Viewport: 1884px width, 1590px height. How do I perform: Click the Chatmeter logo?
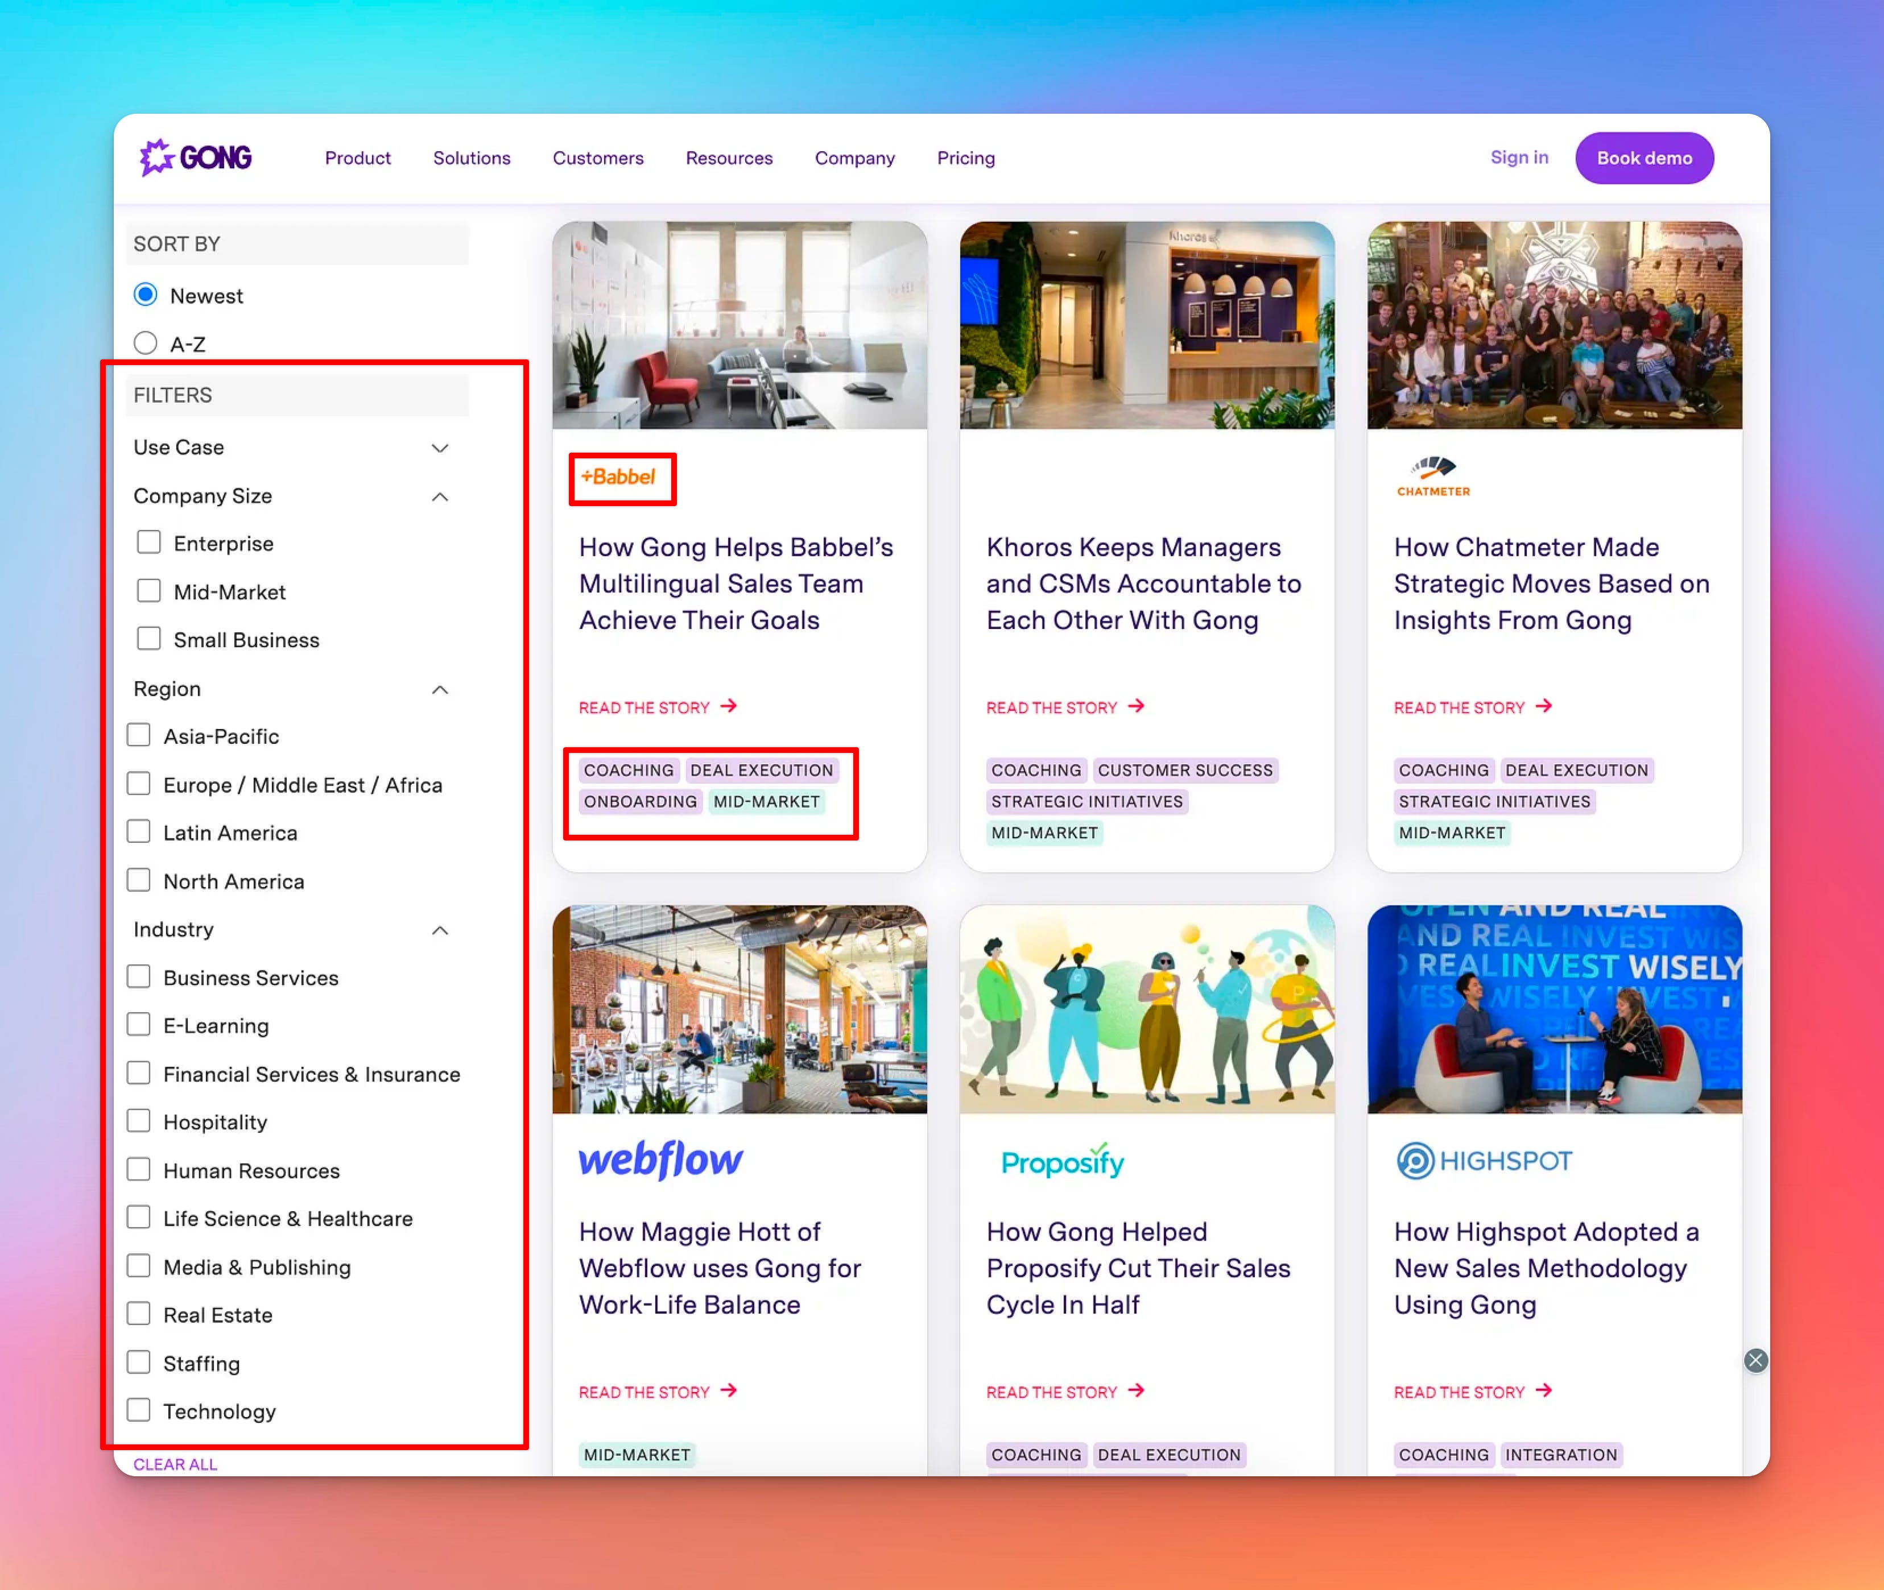(1433, 477)
